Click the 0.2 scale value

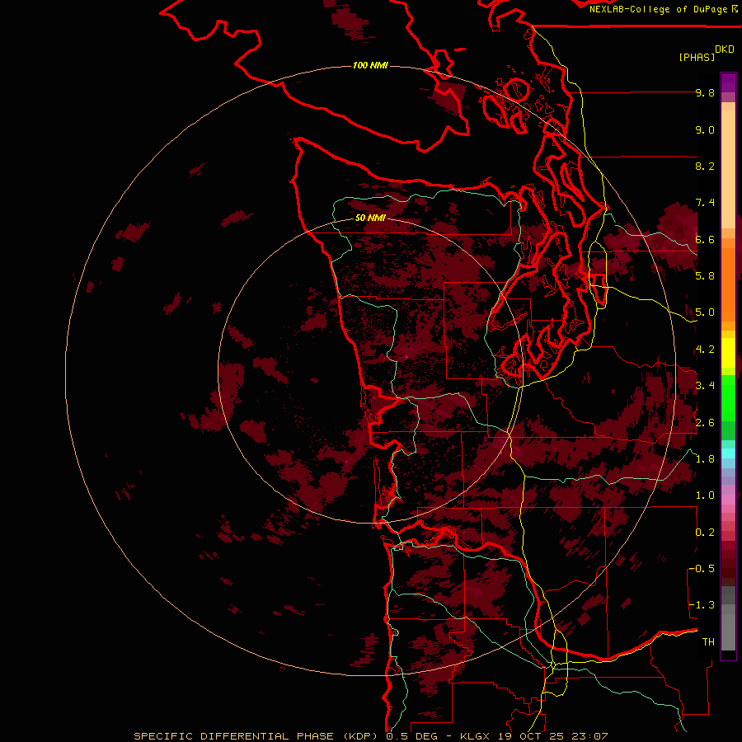click(705, 533)
